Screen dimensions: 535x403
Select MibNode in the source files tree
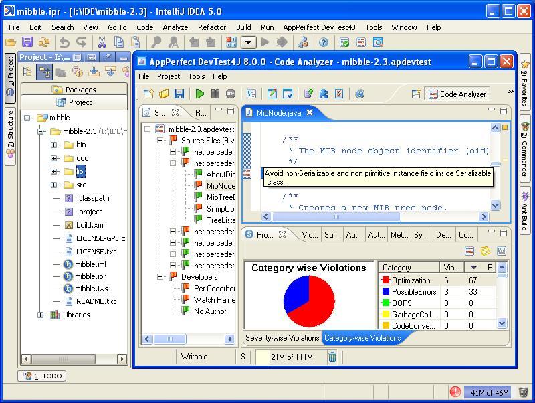pyautogui.click(x=221, y=186)
